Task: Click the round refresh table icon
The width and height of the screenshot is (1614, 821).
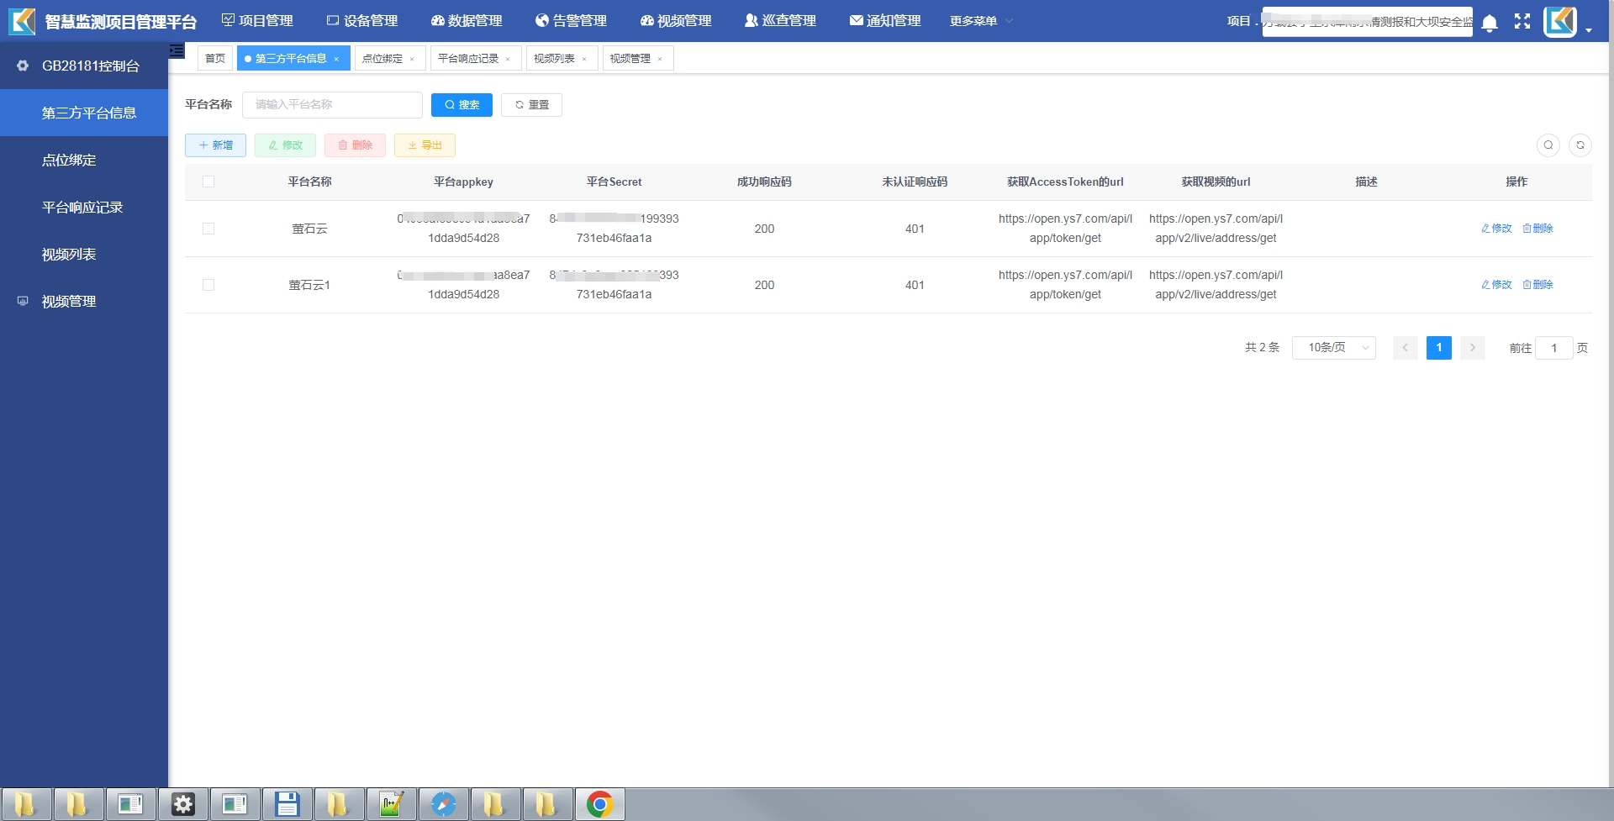Action: (1580, 145)
